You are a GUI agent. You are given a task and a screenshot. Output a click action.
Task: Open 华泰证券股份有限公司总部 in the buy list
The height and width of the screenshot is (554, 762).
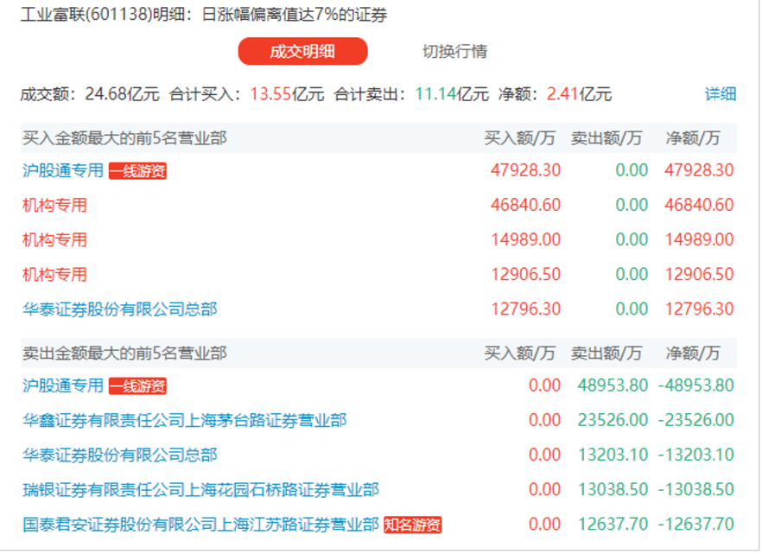coord(119,309)
